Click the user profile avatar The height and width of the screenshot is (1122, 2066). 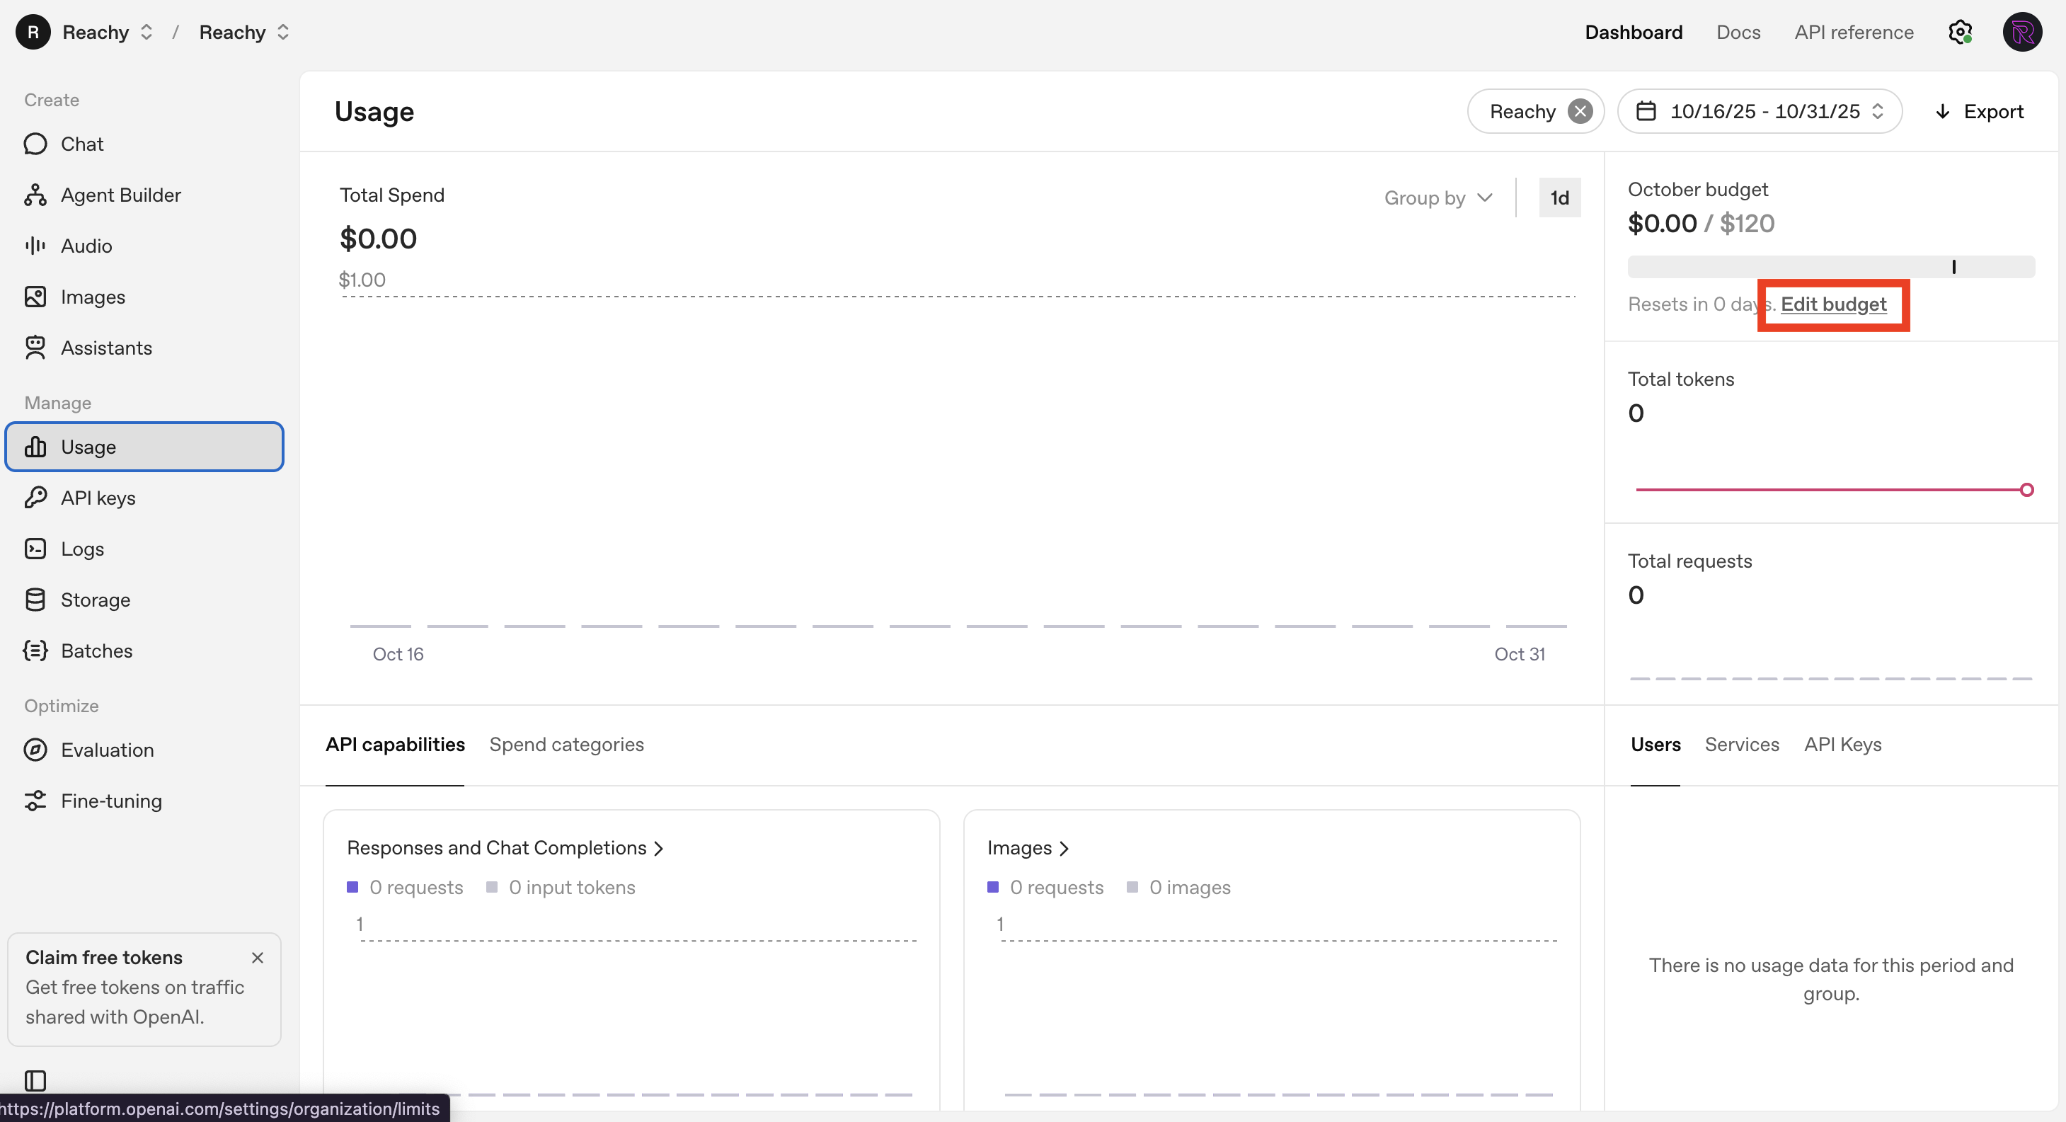[2022, 32]
